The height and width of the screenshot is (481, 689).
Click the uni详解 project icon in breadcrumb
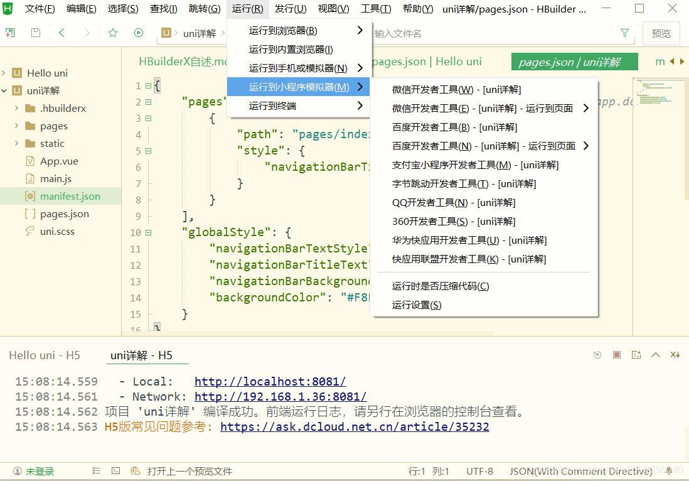[166, 33]
